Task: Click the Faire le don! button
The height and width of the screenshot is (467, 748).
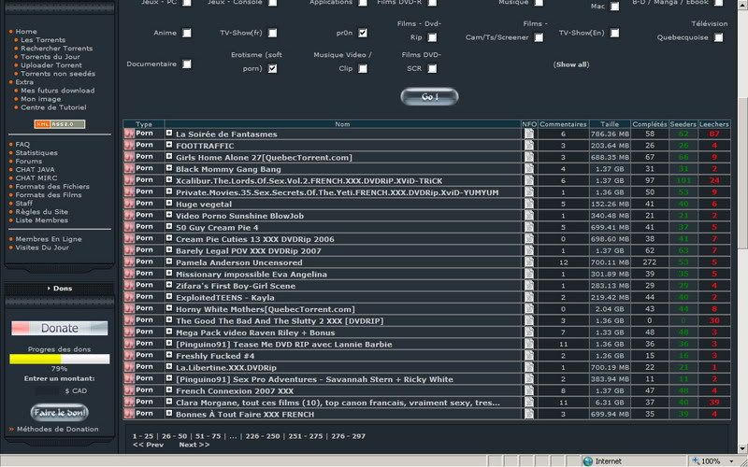Action: point(60,413)
